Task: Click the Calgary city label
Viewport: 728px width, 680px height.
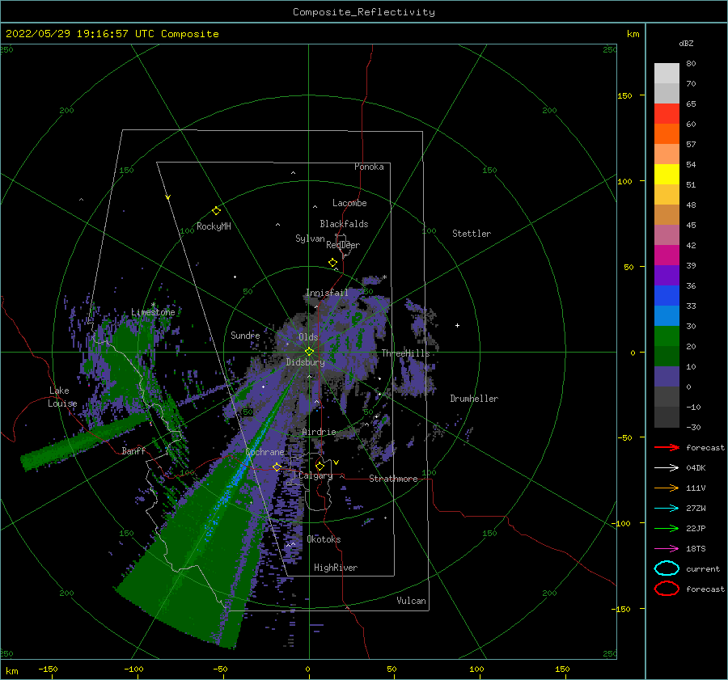Action: click(x=315, y=475)
